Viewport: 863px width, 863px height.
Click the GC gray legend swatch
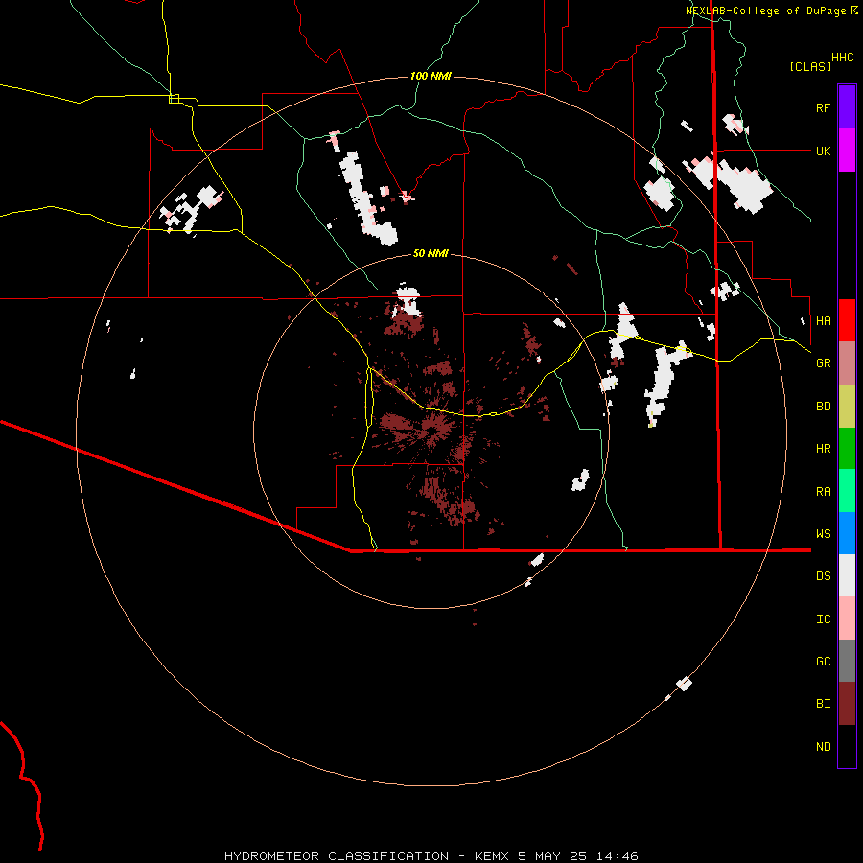(847, 661)
